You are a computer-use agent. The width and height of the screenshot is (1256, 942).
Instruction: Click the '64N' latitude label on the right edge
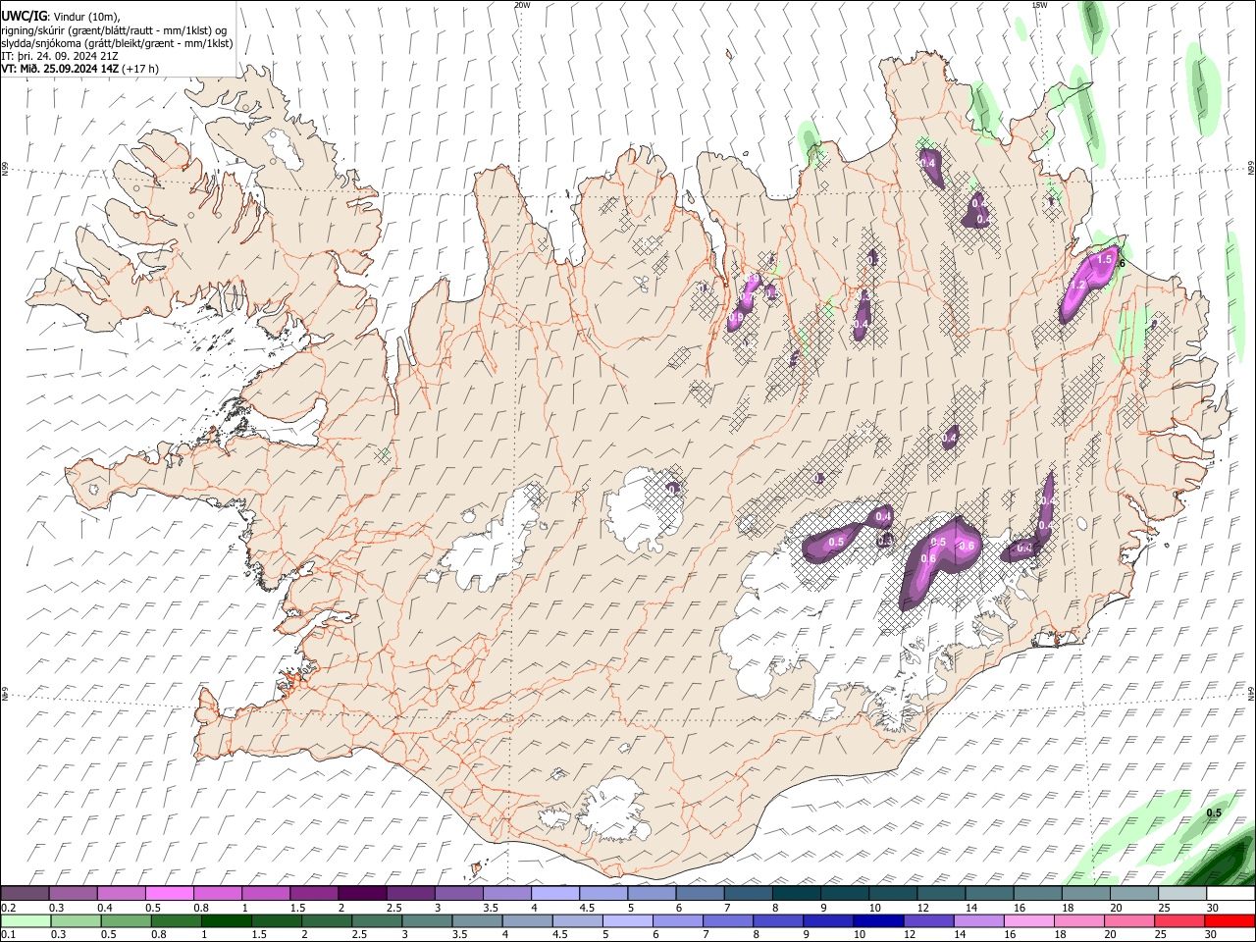(1251, 692)
